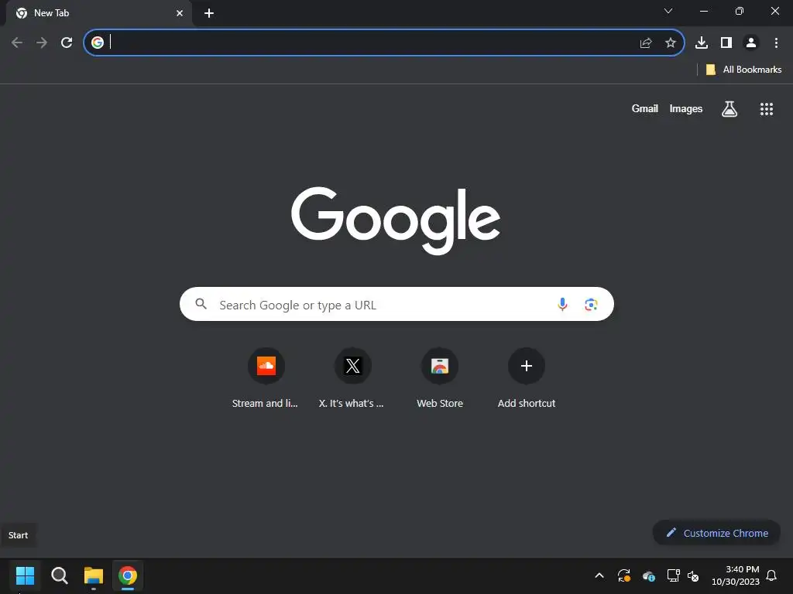The width and height of the screenshot is (793, 594).
Task: Open the Windows Start menu
Action: [25, 575]
